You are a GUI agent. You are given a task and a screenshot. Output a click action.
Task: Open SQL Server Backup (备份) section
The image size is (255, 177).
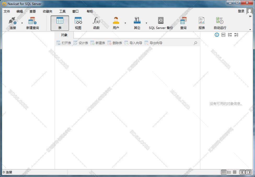click(x=161, y=23)
